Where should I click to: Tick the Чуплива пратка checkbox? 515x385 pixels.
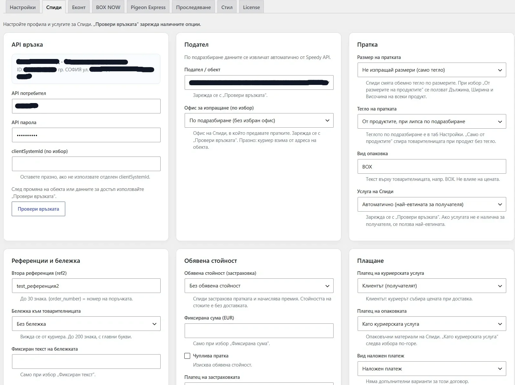187,356
